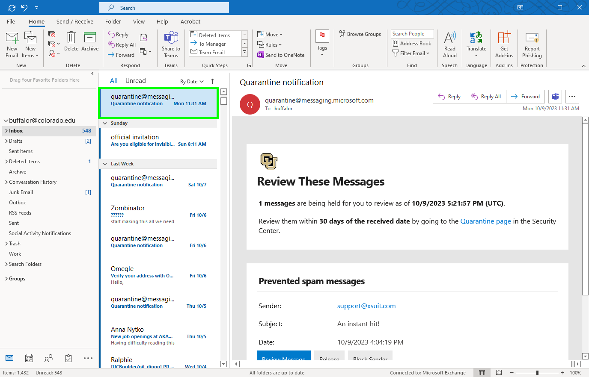Click the Undo icon in title bar
Image resolution: width=589 pixels, height=377 pixels.
pyautogui.click(x=24, y=8)
